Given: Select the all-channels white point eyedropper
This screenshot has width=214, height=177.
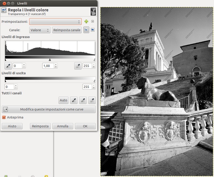Looking at the screenshot, I should [92, 100].
